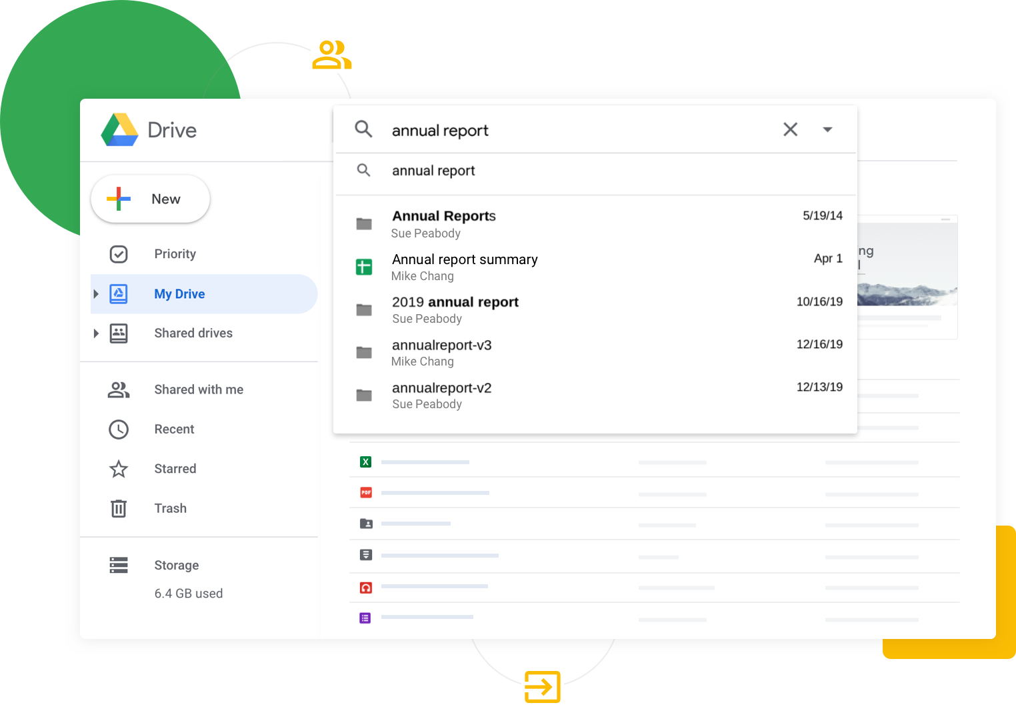Click the Google Drive logo
The image size is (1016, 707).
click(120, 129)
